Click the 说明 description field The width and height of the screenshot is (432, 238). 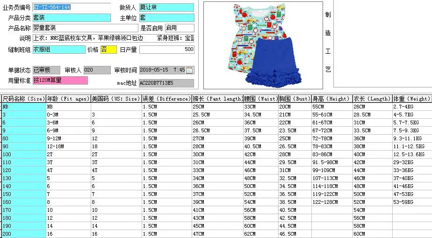pos(113,38)
